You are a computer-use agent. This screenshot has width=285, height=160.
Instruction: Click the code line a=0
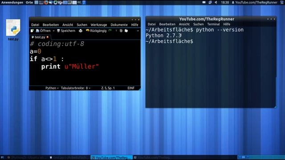coord(36,52)
